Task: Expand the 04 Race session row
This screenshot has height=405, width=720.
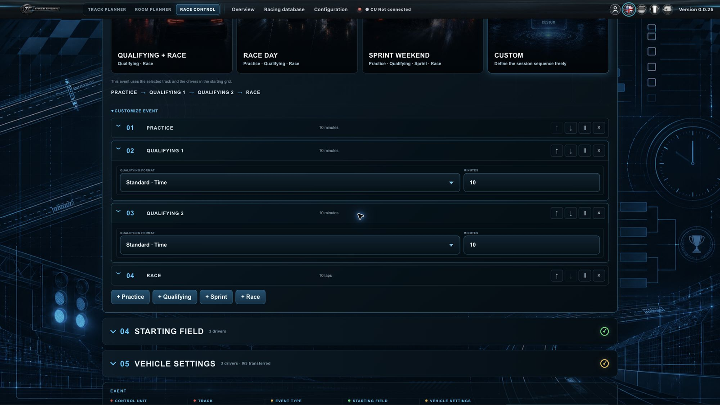Action: coord(118,273)
